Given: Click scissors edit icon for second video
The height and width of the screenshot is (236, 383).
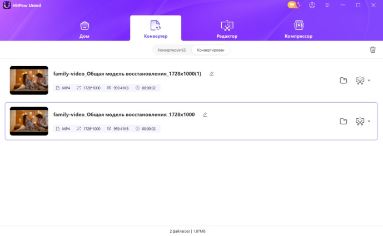Looking at the screenshot, I should tap(360, 121).
